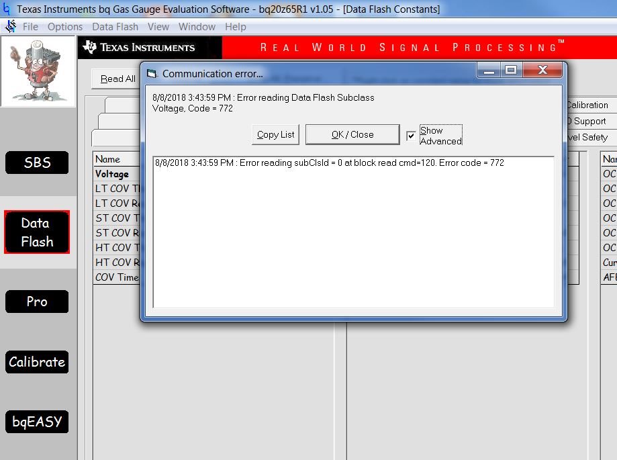This screenshot has width=617, height=460.
Task: Open the Data Flash panel button
Action: tap(37, 232)
